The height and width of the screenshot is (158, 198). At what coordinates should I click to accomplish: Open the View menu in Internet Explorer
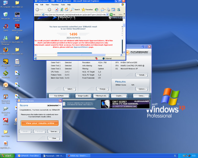click(x=47, y=5)
